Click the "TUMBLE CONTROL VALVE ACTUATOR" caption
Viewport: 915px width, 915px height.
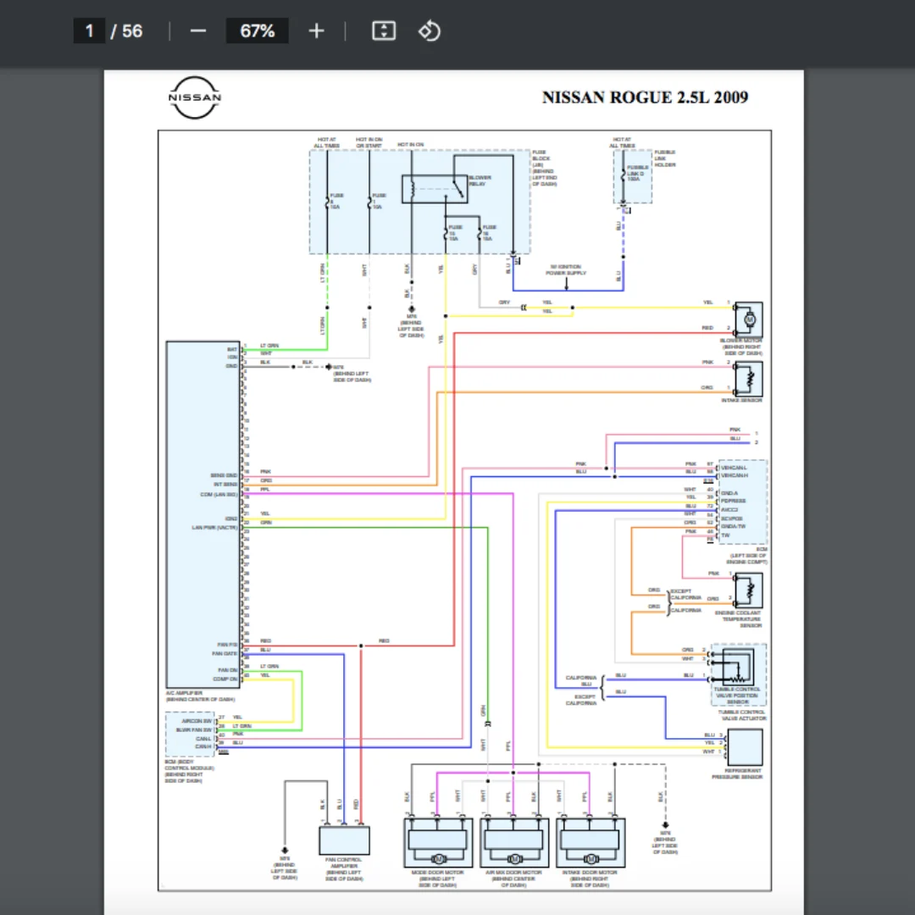click(741, 715)
